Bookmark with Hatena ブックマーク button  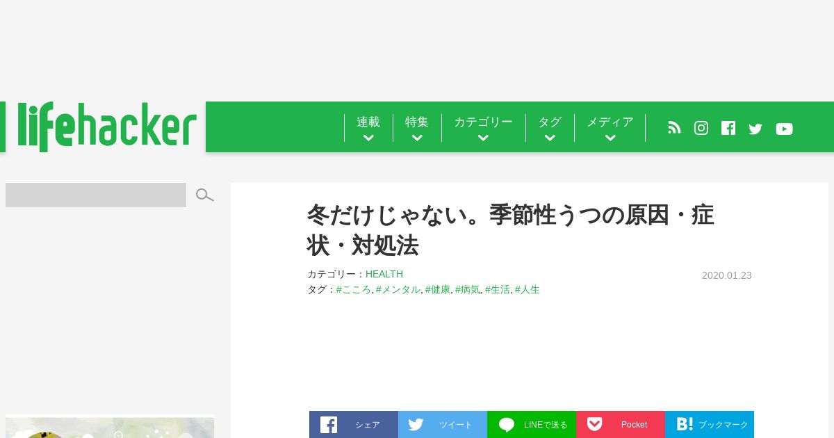pos(710,425)
